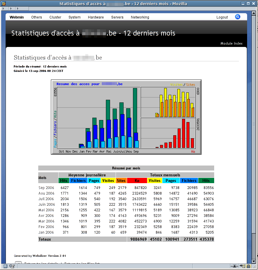Screen dimensions: 258x270
Task: Open the Networking menu category
Action: (x=140, y=17)
